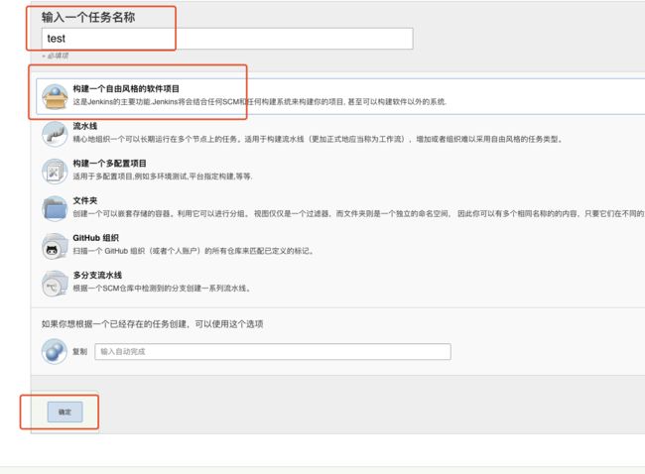Choose the GitHub 组织 title

point(96,238)
